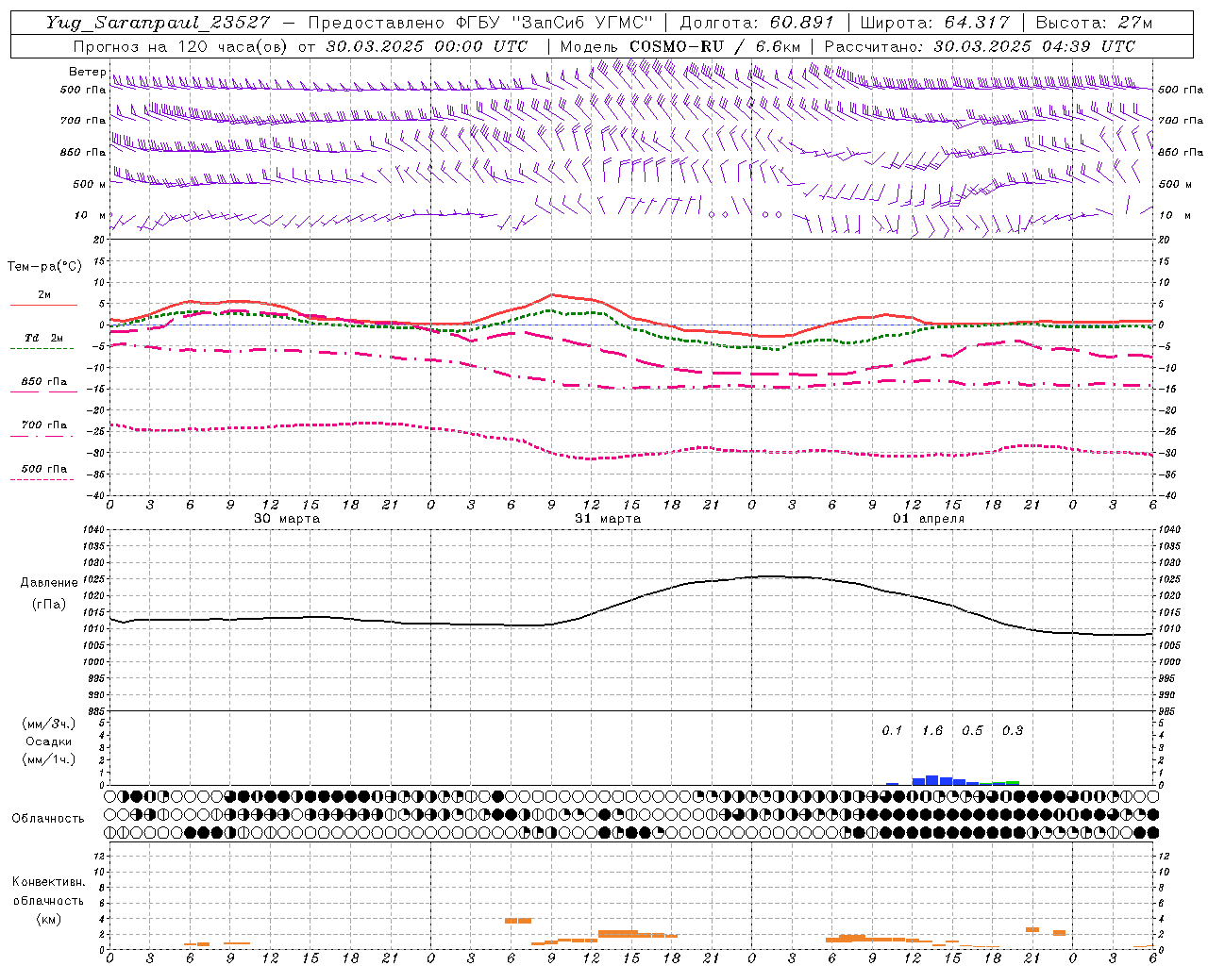The image size is (1208, 966).
Task: Click the 850 гПа temperature legend entry
Action: [43, 382]
